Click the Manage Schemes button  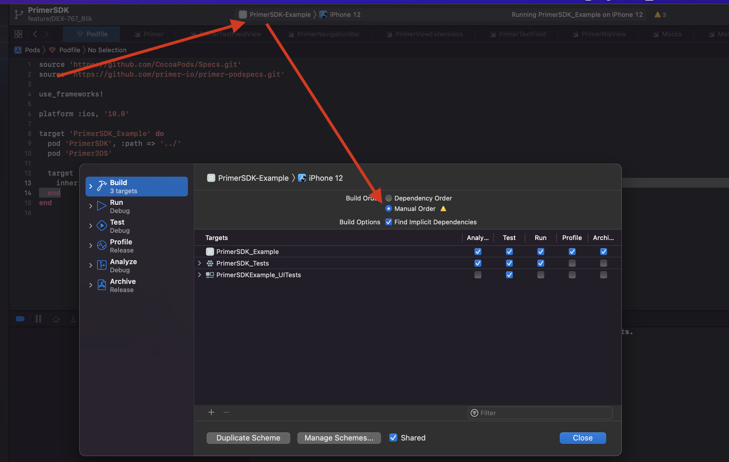point(339,438)
